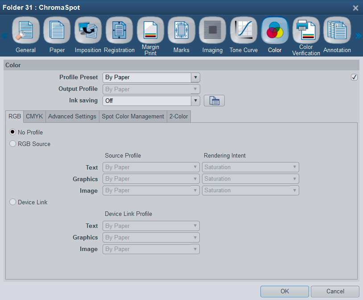Open the Imposition settings icon
363x300 pixels.
(88, 30)
